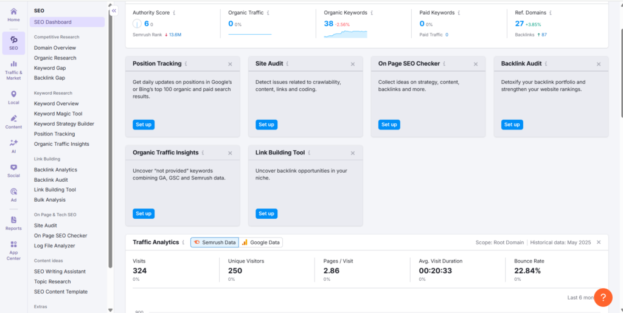
Task: Open Home in the left rail
Action: point(13,15)
